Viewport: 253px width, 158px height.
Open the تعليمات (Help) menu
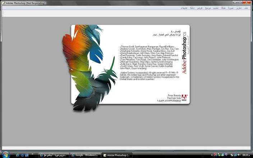tap(184, 8)
